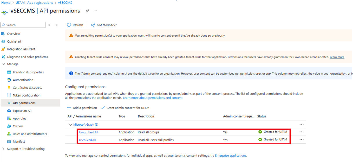Screen dimensions: 353x163
Task: Click Granted for UFAM status of Group.Read.All
Action: [273, 132]
